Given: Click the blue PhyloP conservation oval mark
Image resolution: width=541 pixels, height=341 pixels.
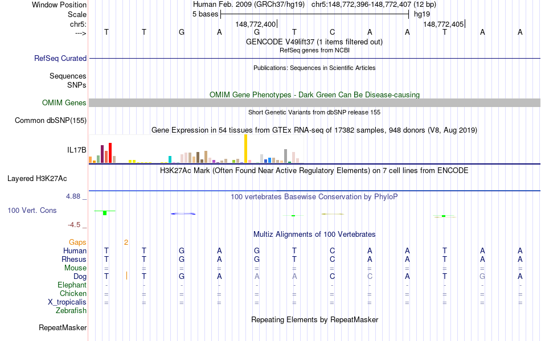Looking at the screenshot, I should [183, 214].
